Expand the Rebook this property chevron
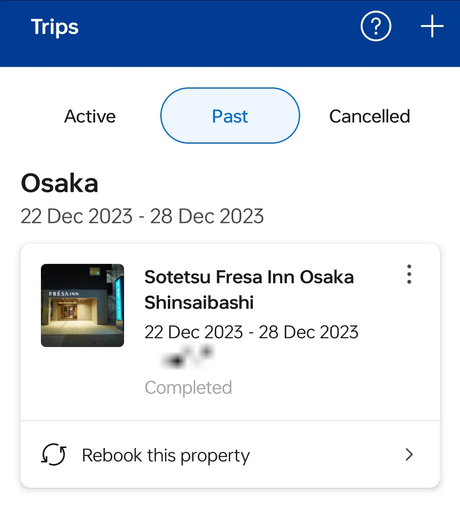 point(409,454)
